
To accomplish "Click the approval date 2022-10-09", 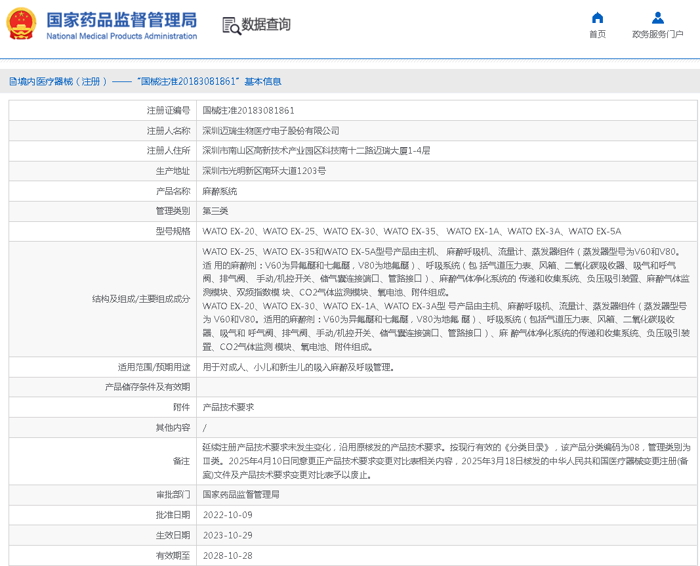I will (x=227, y=515).
